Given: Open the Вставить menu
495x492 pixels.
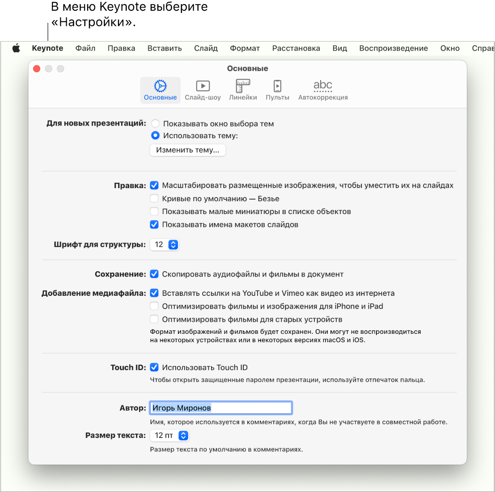Looking at the screenshot, I should coord(165,48).
